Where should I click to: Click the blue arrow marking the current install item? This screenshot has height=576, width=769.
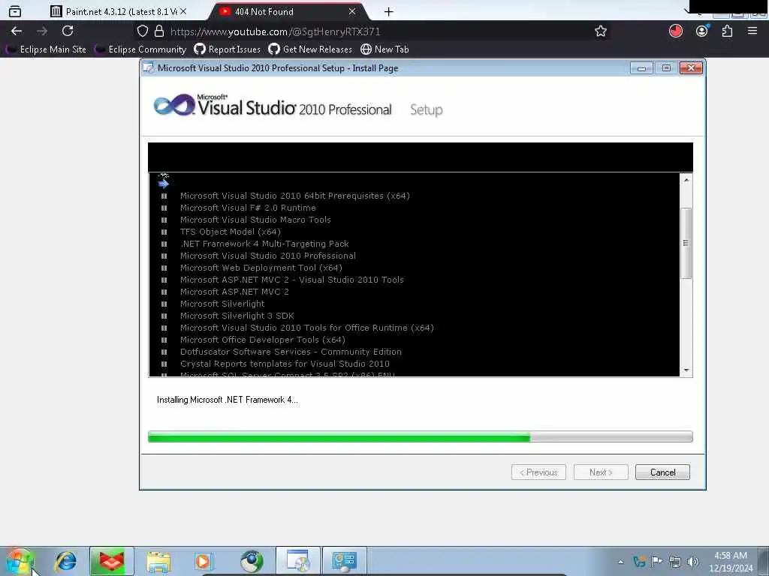point(164,184)
